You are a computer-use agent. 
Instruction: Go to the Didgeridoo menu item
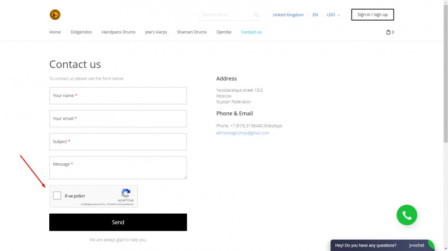[x=81, y=32]
